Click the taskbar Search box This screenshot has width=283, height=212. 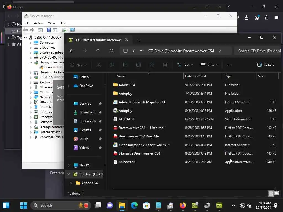tap(61, 205)
